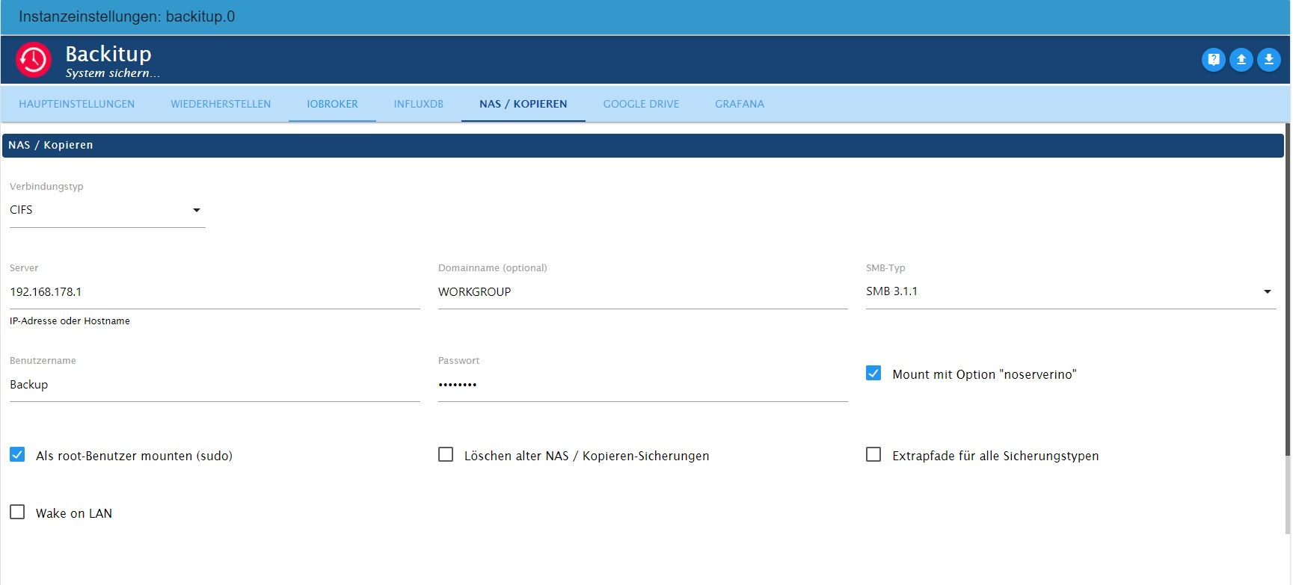The width and height of the screenshot is (1296, 585).
Task: Enable Löschen alter NAS / Kopieren-Sicherungen
Action: (x=446, y=454)
